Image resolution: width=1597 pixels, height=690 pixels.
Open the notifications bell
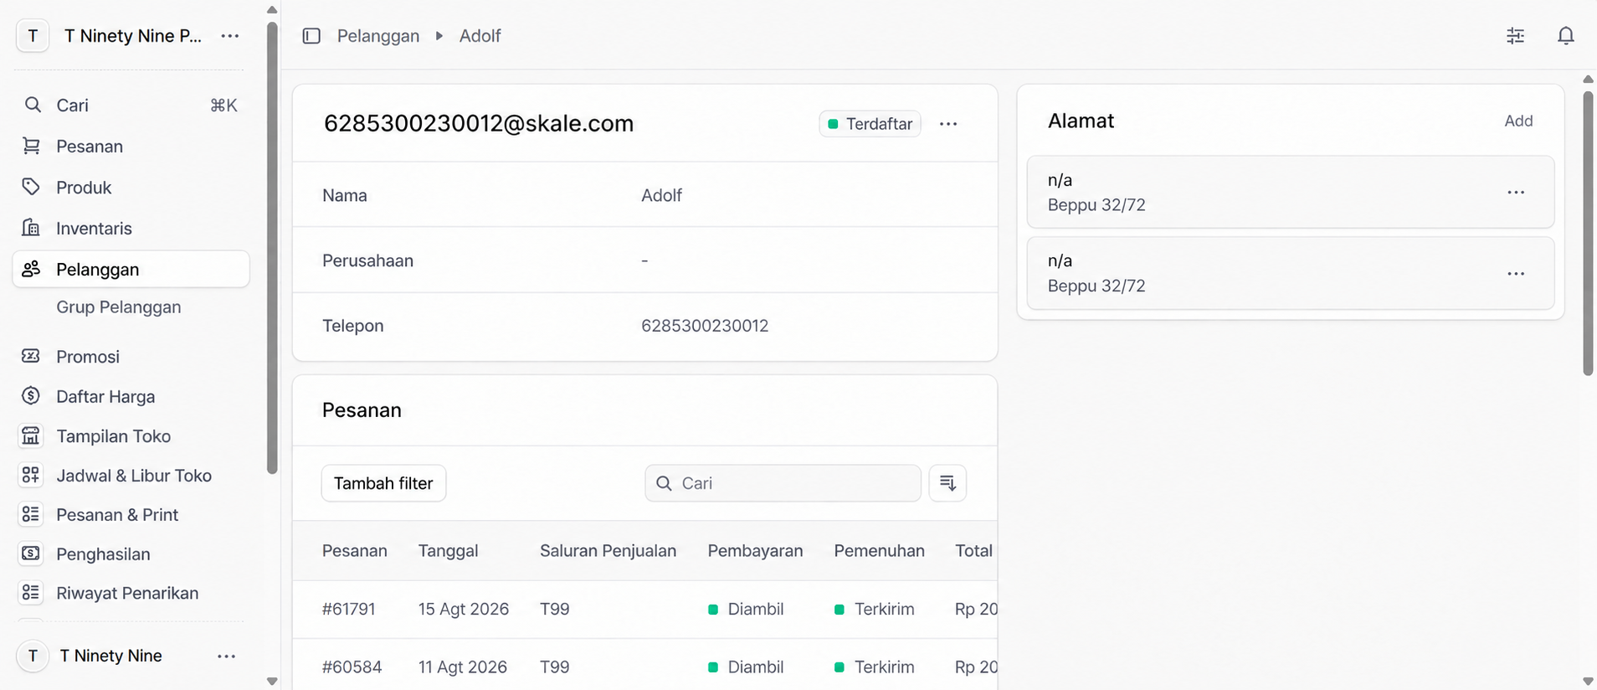tap(1565, 36)
